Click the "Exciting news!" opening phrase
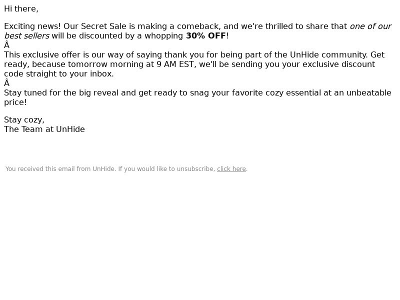This screenshot has width=400, height=300. pyautogui.click(x=32, y=26)
